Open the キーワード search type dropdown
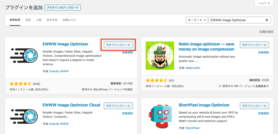Viewport: 278px width, 134px height. (197, 20)
